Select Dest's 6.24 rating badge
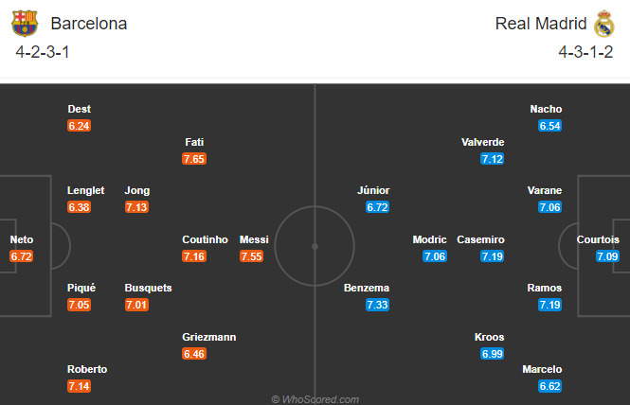 coord(80,126)
